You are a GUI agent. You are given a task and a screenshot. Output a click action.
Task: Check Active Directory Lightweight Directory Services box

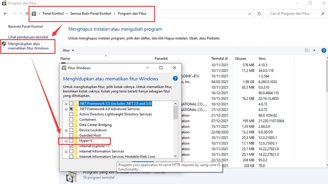(71, 114)
